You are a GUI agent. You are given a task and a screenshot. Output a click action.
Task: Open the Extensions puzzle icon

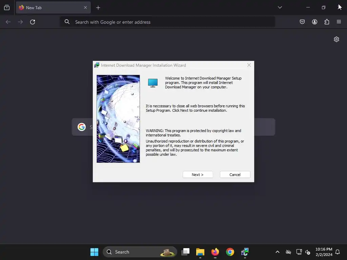[327, 22]
